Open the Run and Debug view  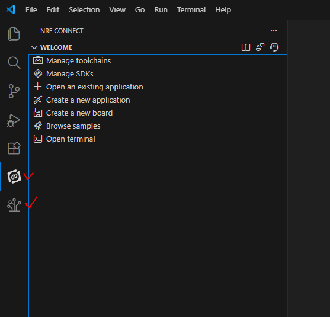pyautogui.click(x=14, y=121)
